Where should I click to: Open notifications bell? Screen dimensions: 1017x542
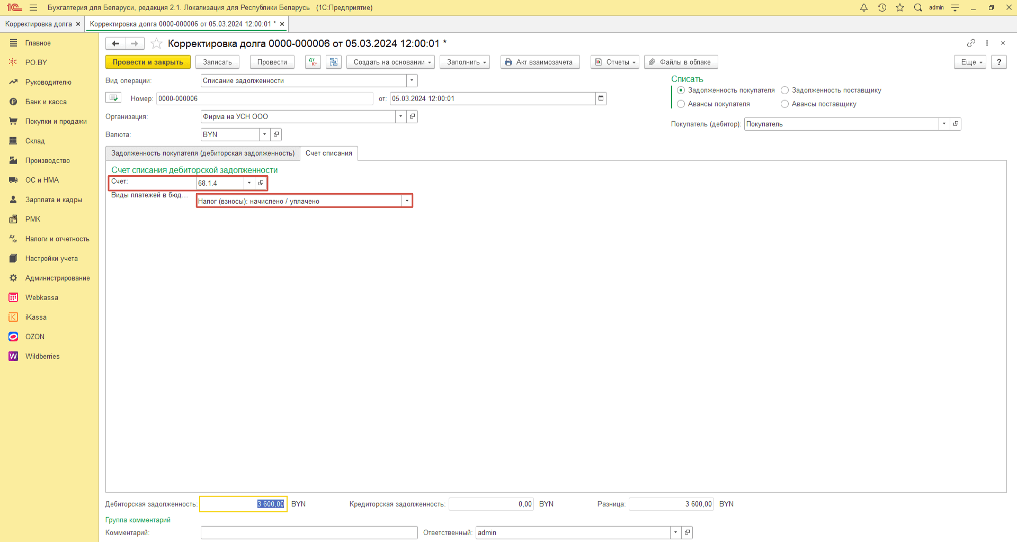coord(864,7)
